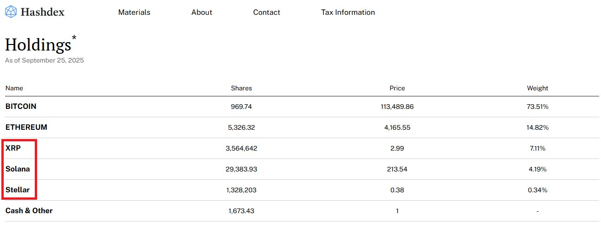Open Tax Information in the navigation
Image resolution: width=601 pixels, height=228 pixels.
[348, 13]
